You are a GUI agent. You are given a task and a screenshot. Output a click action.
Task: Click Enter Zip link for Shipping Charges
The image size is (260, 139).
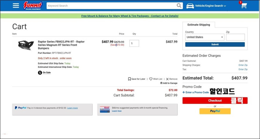243,65
